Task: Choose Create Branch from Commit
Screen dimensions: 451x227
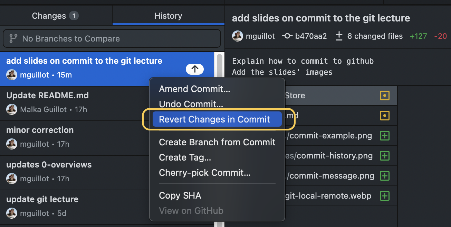Action: (x=217, y=142)
